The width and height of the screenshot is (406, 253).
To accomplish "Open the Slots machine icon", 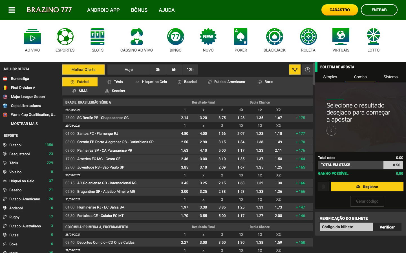I will point(98,37).
